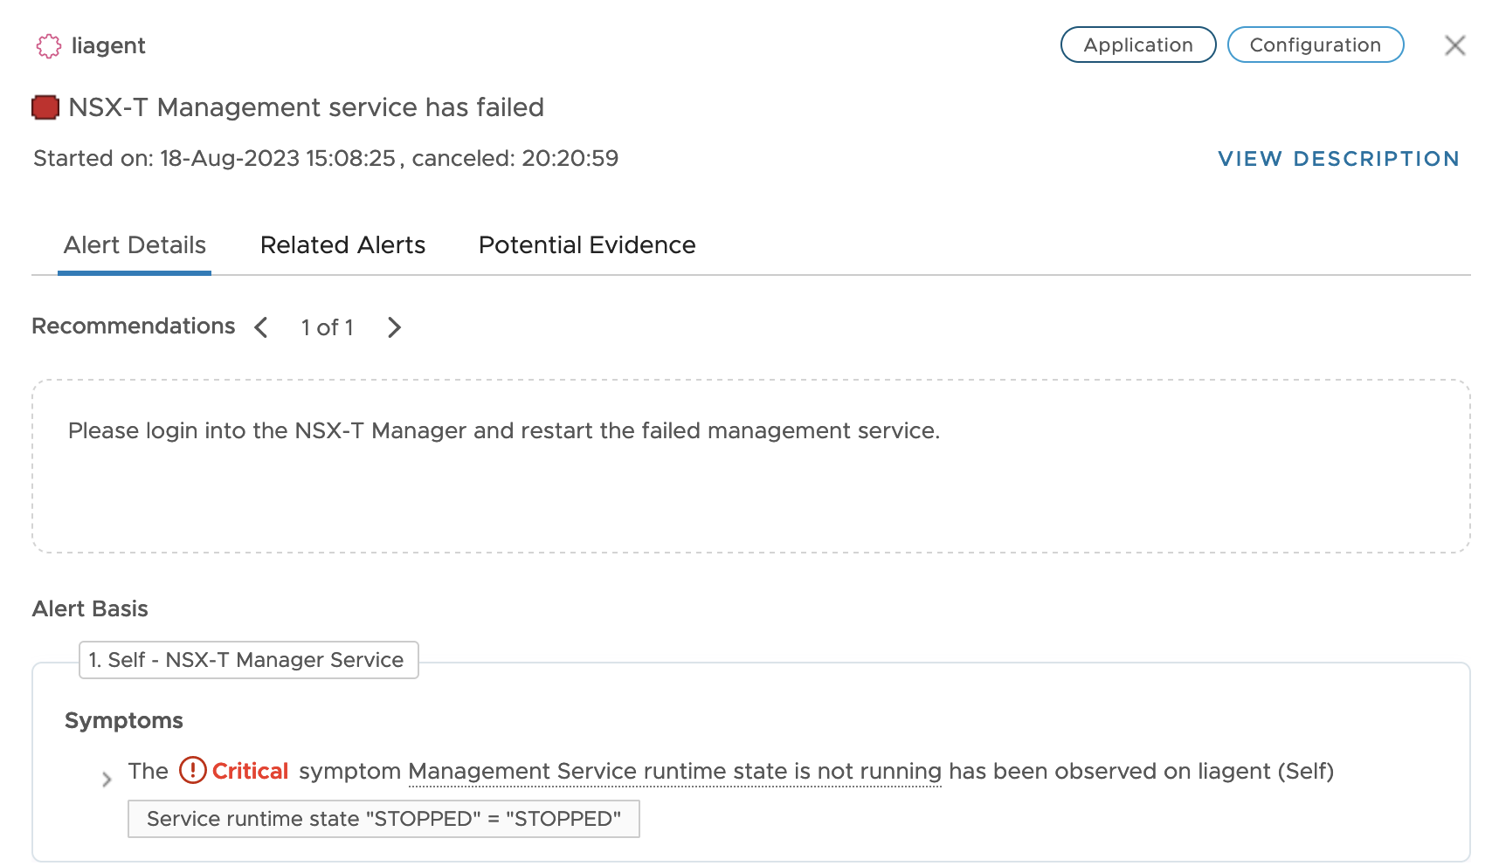1499x866 pixels.
Task: Click the Service runtime state STOPPED condition box
Action: [383, 819]
